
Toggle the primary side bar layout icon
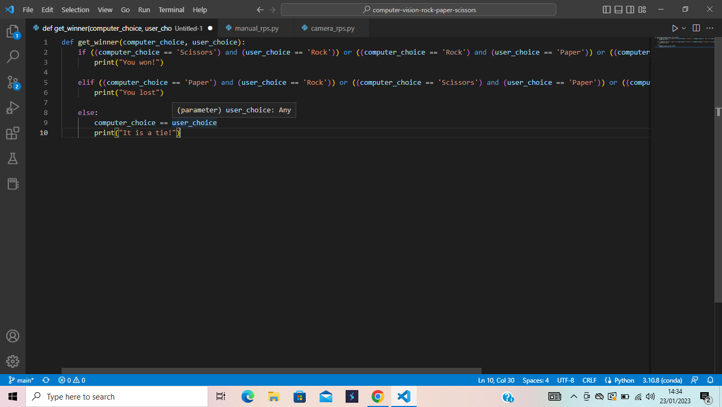[607, 10]
